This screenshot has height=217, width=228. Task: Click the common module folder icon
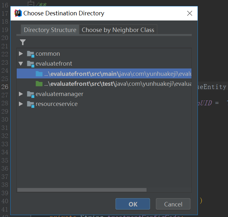pyautogui.click(x=31, y=54)
